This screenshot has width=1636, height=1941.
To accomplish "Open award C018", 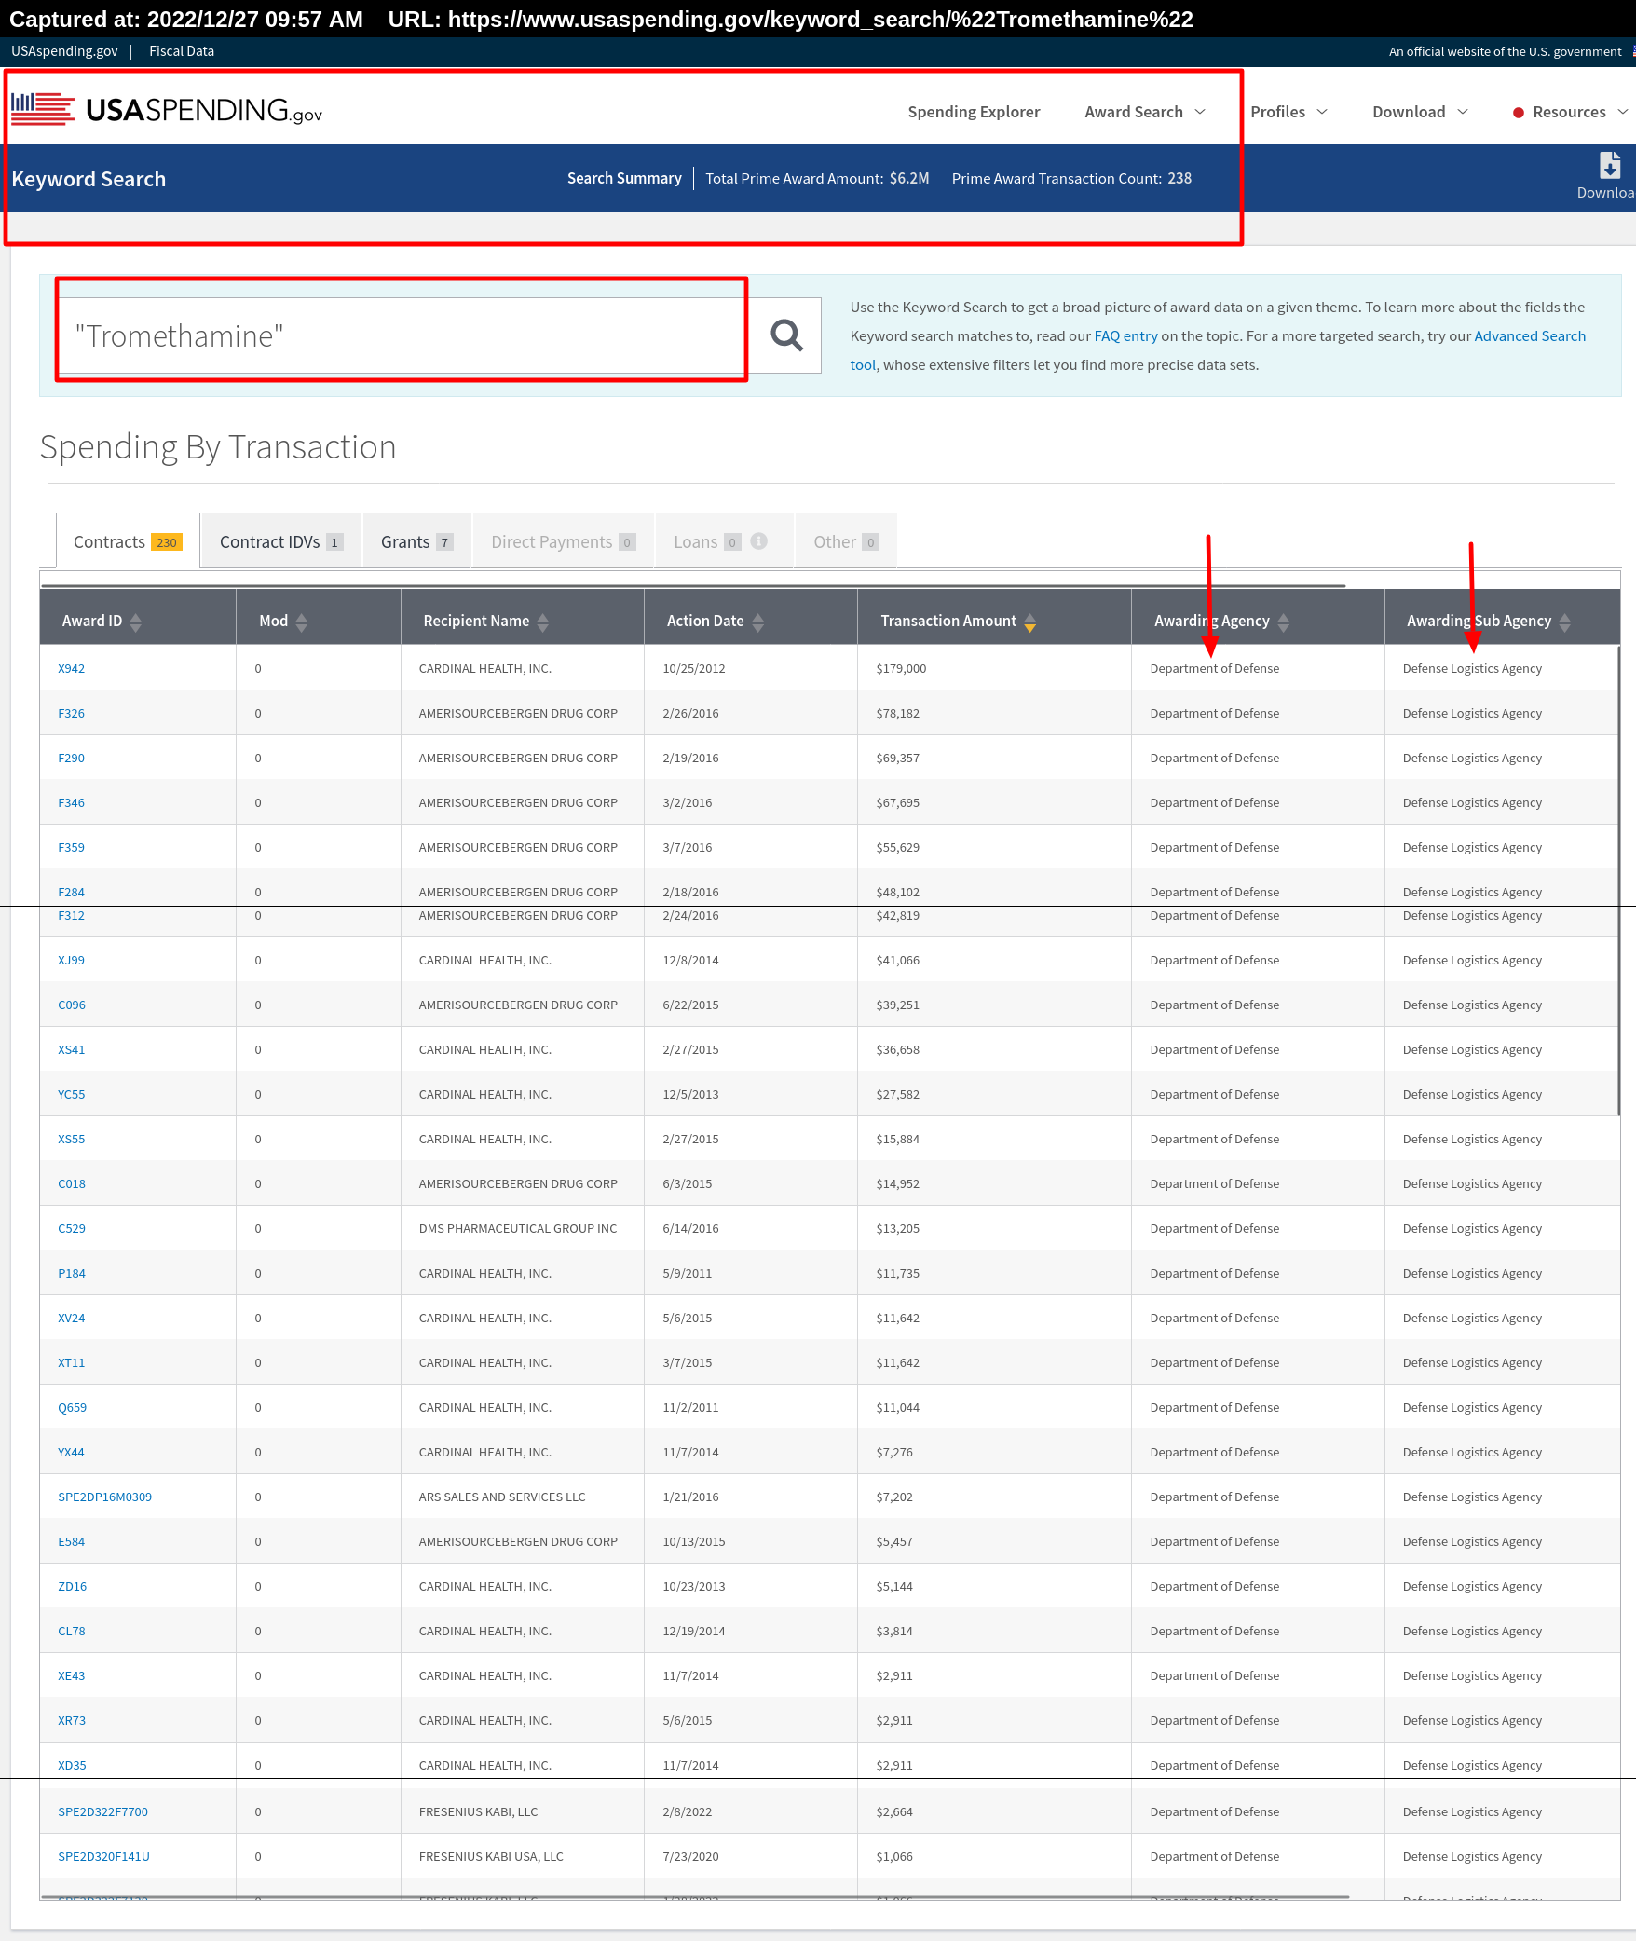I will click(x=72, y=1183).
